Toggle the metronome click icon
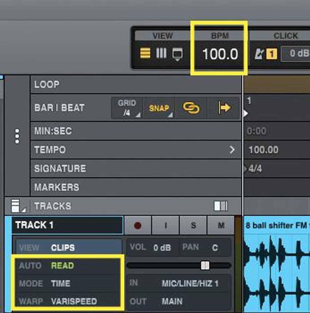 point(259,54)
